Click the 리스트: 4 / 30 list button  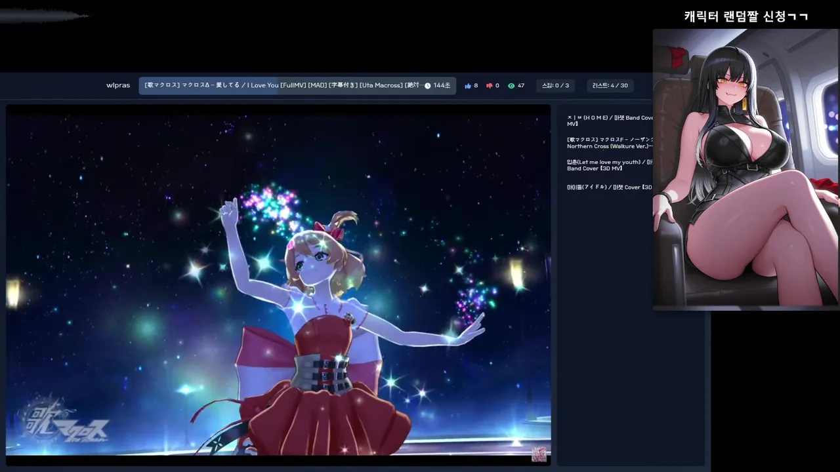pos(610,86)
